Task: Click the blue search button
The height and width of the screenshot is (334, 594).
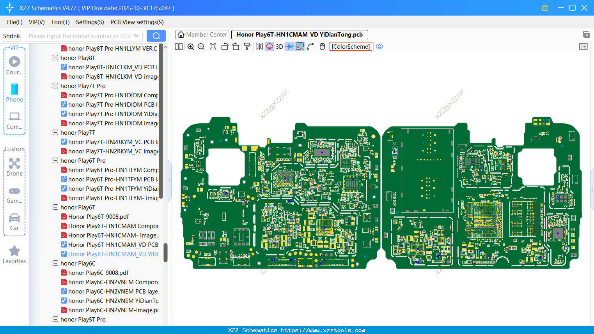Action: click(156, 36)
